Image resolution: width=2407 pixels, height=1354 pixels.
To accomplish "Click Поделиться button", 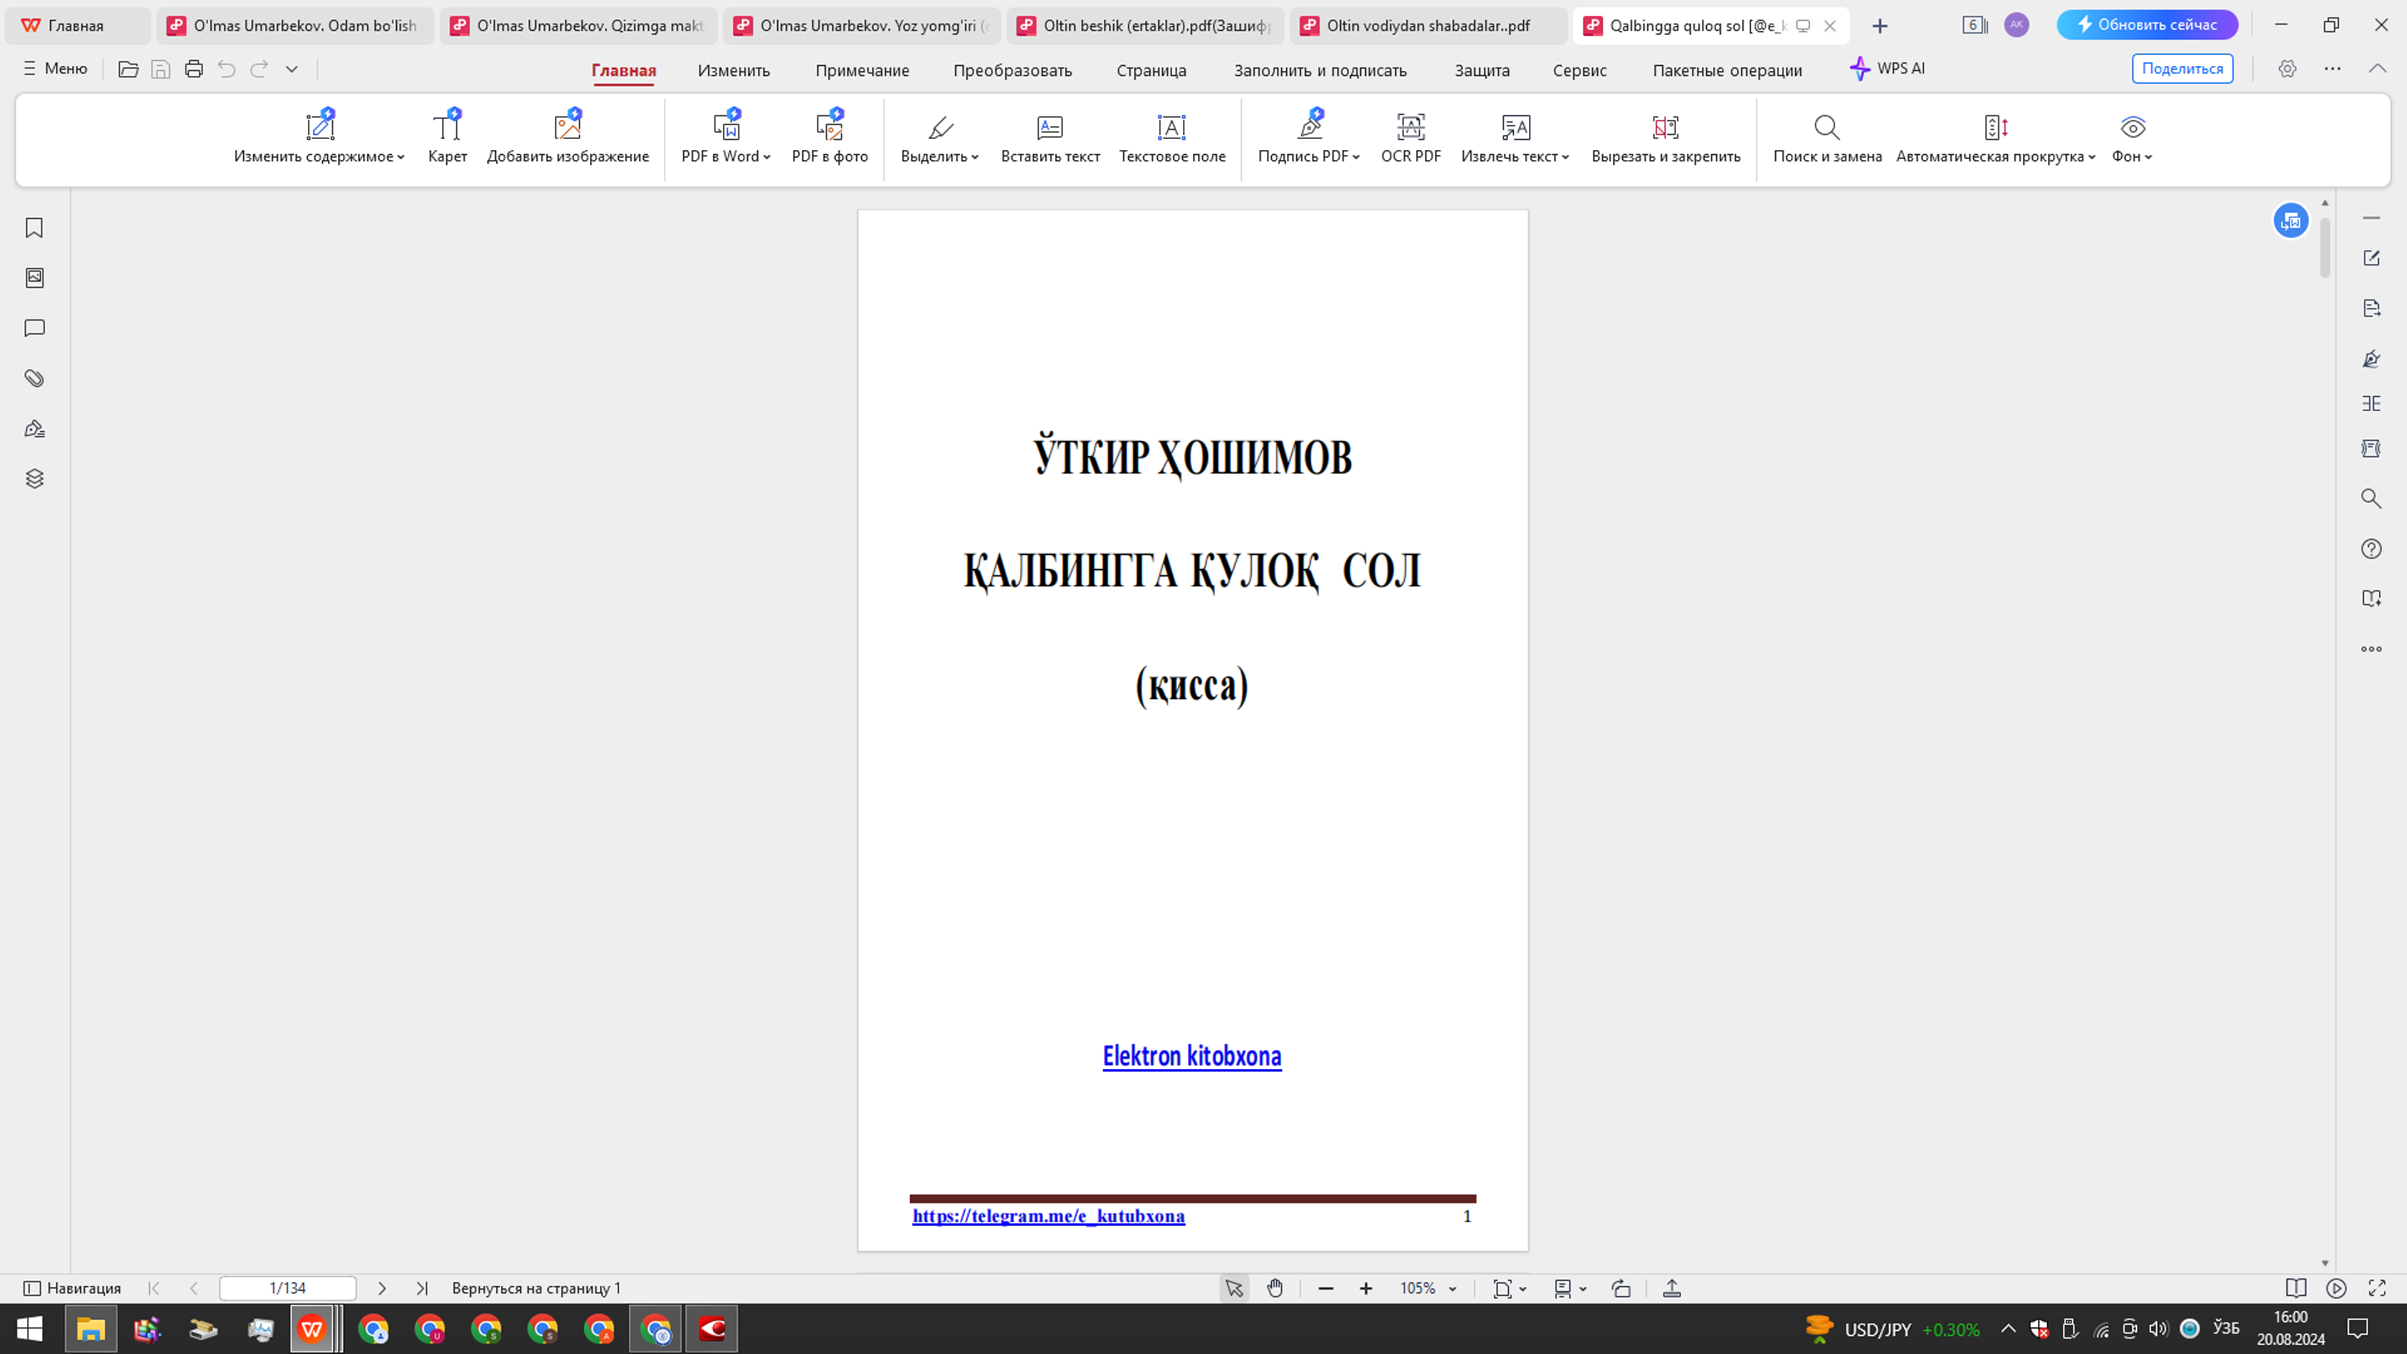I will coord(2182,68).
